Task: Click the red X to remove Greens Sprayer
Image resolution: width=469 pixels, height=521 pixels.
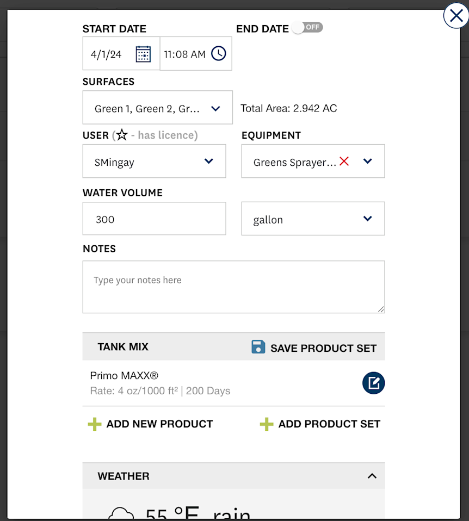Action: pyautogui.click(x=344, y=161)
